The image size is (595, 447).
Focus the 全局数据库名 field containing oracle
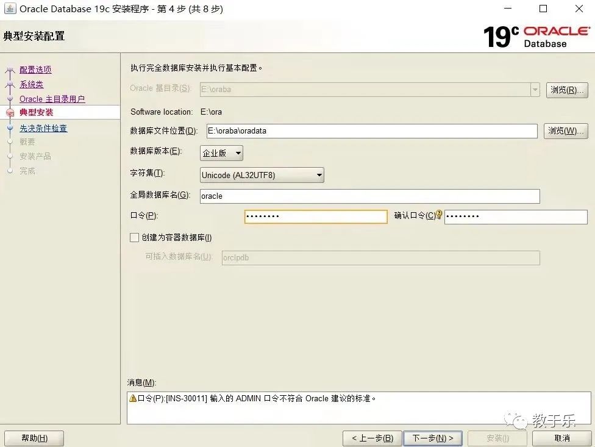pos(369,196)
